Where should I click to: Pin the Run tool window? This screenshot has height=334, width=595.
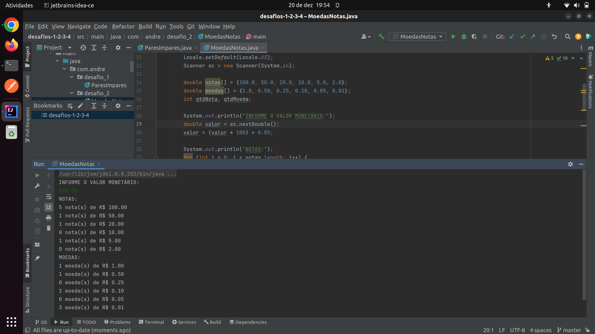click(x=37, y=258)
